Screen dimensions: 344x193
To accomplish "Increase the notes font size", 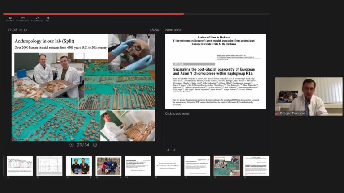I will pyautogui.click(x=168, y=150).
